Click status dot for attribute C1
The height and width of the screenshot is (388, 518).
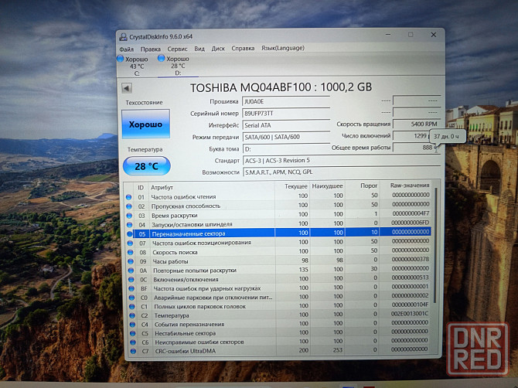pyautogui.click(x=132, y=307)
